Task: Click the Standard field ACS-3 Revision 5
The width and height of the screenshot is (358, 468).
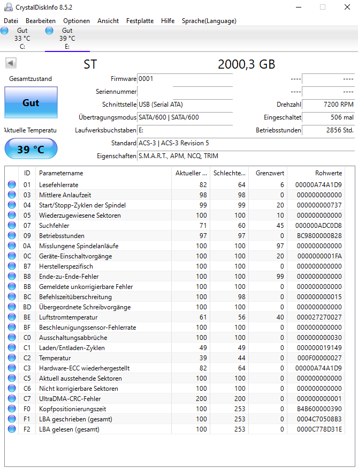Action: (x=246, y=143)
